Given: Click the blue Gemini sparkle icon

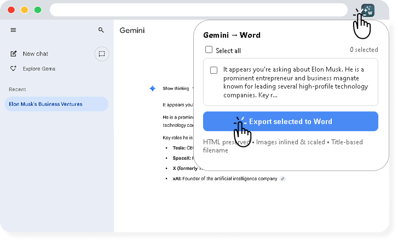Looking at the screenshot, I should (153, 89).
